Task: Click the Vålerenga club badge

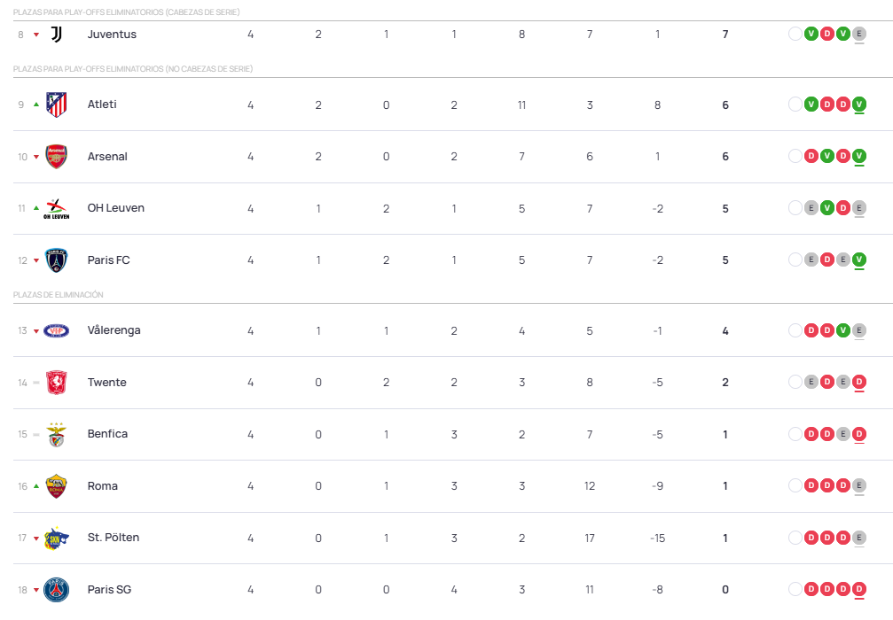Action: pos(57,330)
